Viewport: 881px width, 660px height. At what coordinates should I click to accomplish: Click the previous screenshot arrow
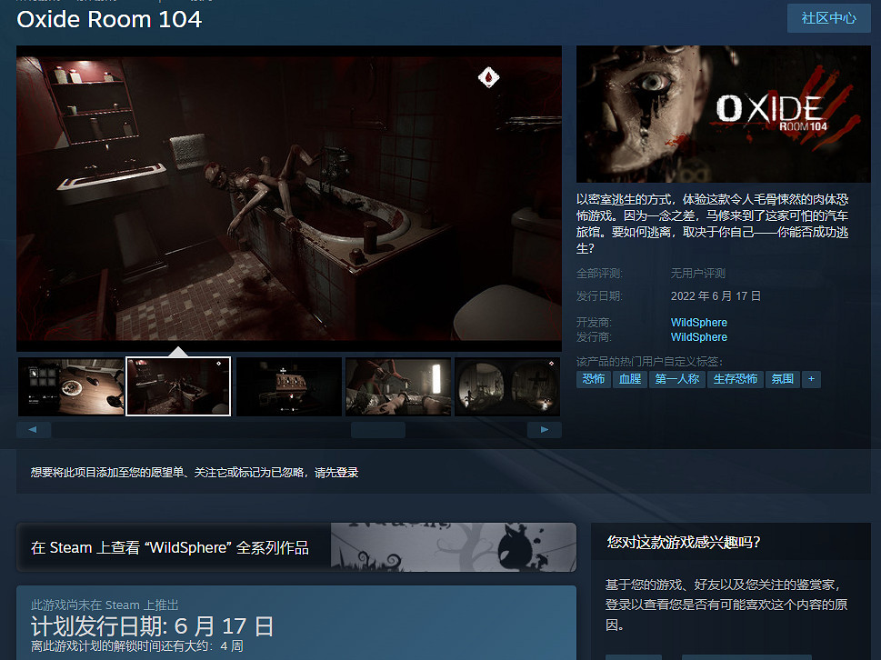point(32,428)
